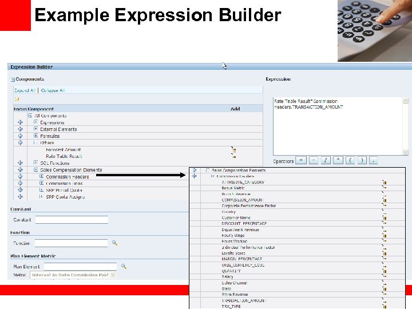Viewport: 412px width, 309px height.
Task: Click the Collapse All link
Action: click(53, 90)
